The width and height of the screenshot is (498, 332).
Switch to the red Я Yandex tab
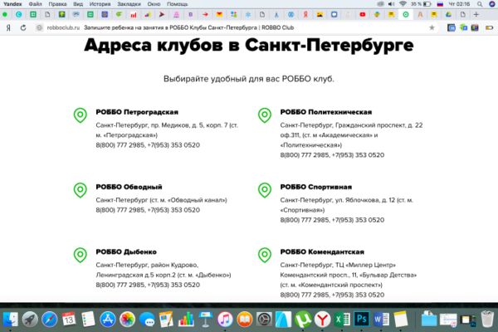[305, 14]
